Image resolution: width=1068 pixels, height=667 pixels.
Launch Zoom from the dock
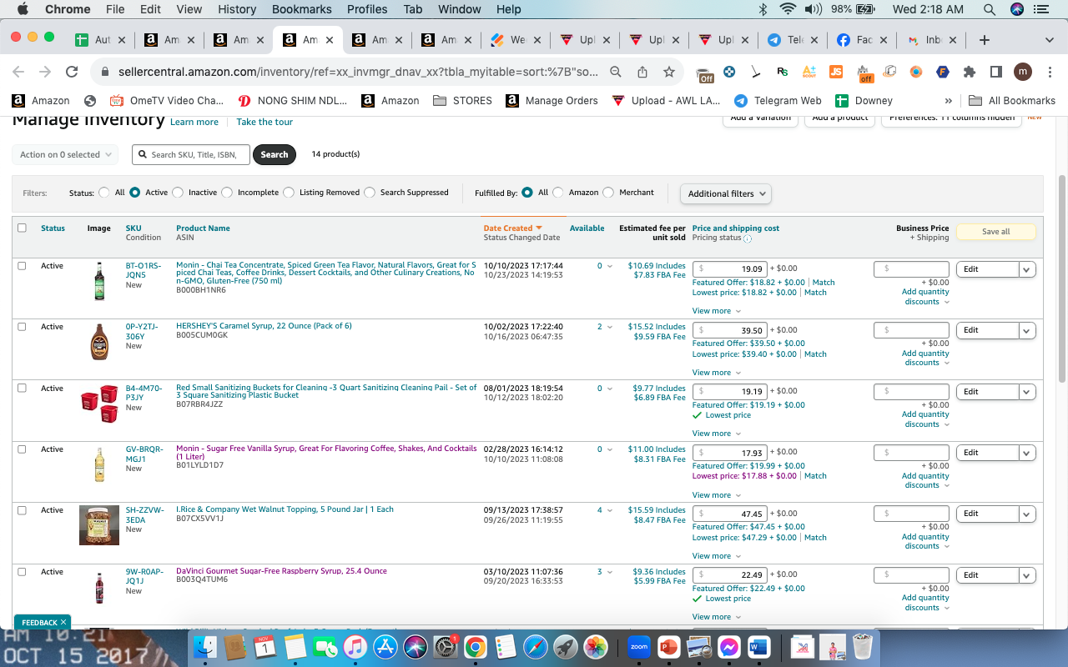(639, 646)
